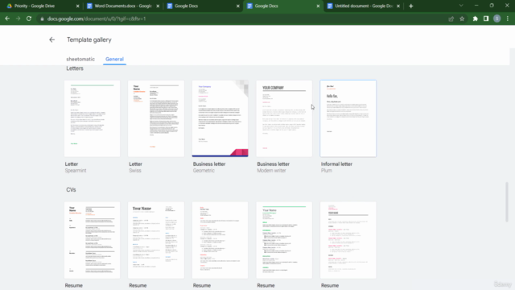Close the Untitled document tab
The height and width of the screenshot is (290, 515).
(x=398, y=6)
